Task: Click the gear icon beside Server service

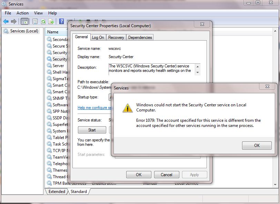Action: 49,65
